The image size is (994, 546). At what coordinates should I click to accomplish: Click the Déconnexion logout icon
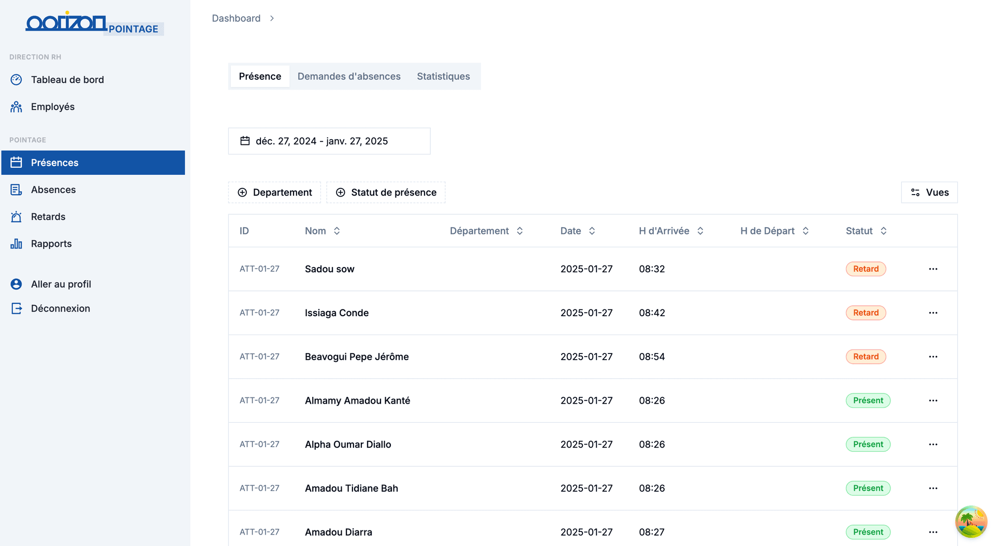coord(16,308)
